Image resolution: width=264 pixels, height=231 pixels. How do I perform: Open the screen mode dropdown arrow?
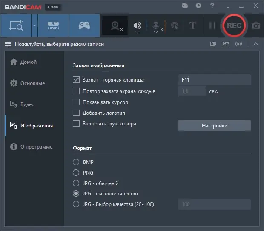(34, 25)
